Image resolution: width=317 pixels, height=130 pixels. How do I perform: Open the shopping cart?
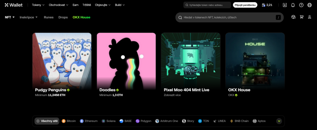pyautogui.click(x=302, y=17)
